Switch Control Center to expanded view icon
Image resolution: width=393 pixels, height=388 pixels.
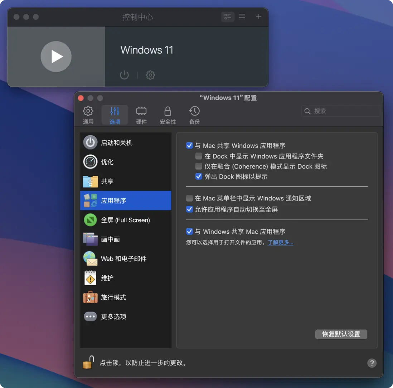point(228,17)
